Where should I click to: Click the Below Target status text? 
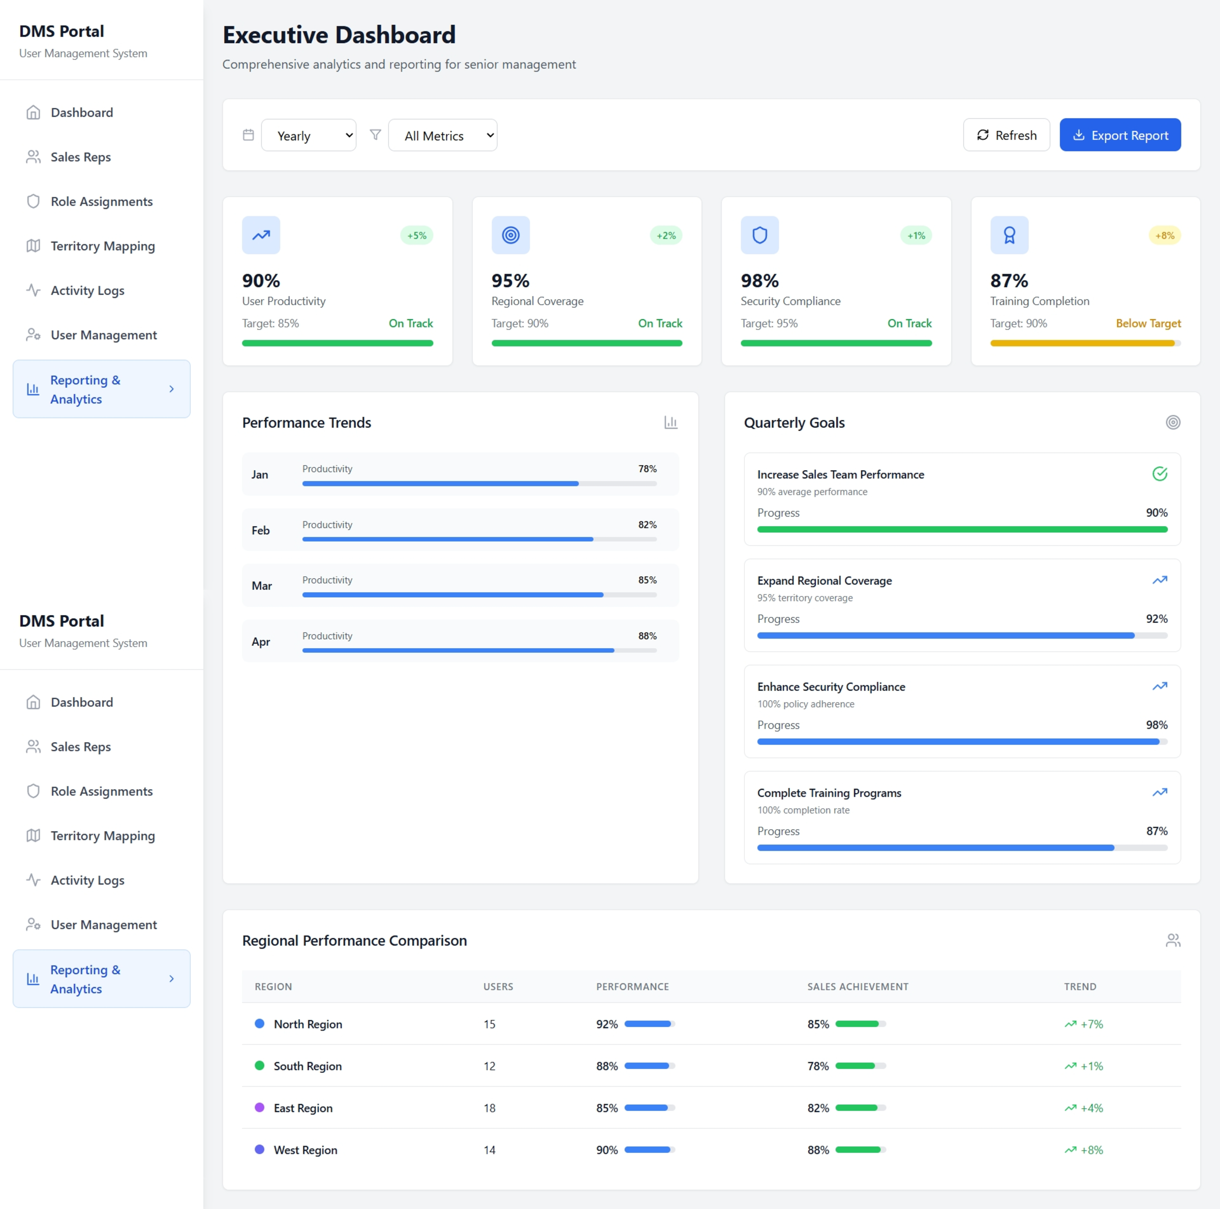1148,323
